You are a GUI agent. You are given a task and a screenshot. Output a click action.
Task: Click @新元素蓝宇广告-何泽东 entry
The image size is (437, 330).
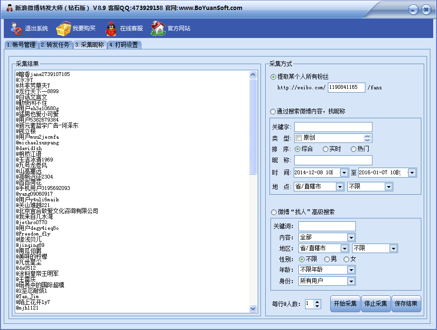point(47,125)
